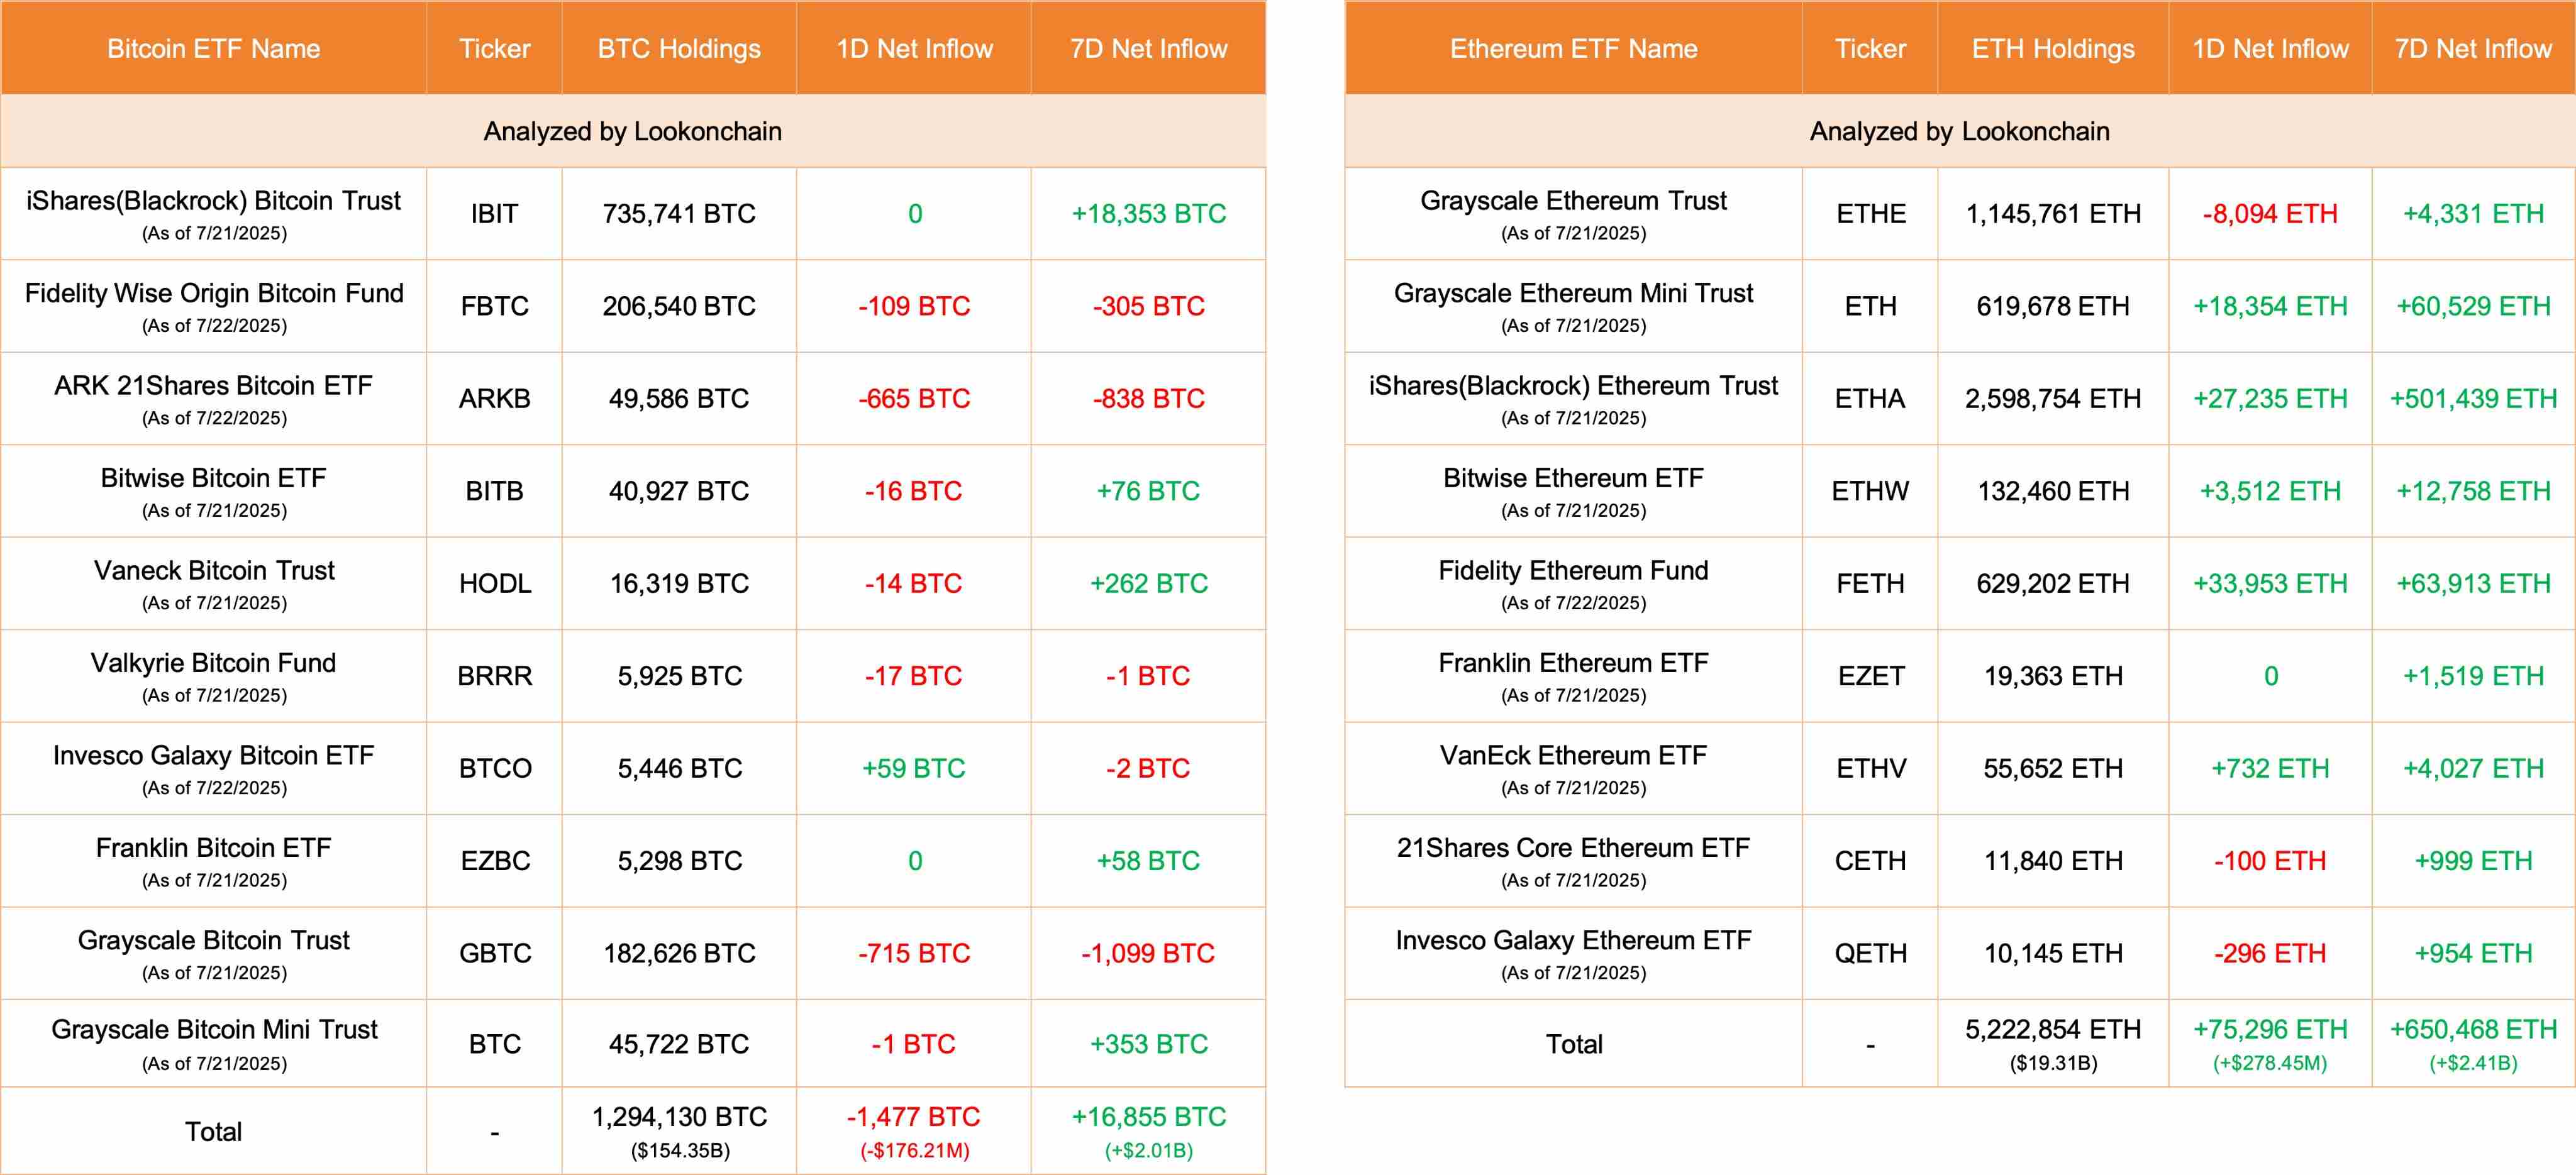Select the -1,477 BTC total inflow cell
The width and height of the screenshot is (2576, 1175).
pyautogui.click(x=914, y=1130)
